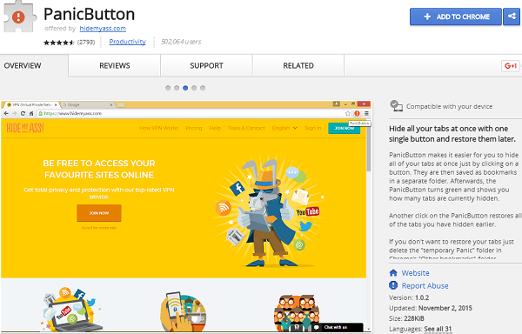The image size is (522, 334).
Task: Select the Google browser tab in screenshot
Action: 88,104
